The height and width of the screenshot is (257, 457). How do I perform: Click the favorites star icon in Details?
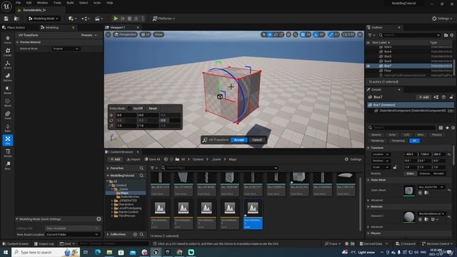tap(448, 128)
